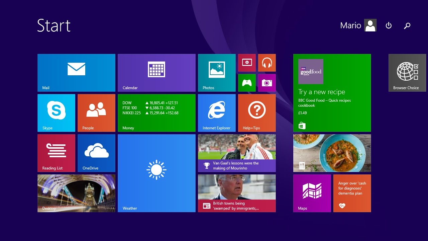Start Skype from its tile
Image resolution: width=428 pixels, height=241 pixels.
click(56, 113)
